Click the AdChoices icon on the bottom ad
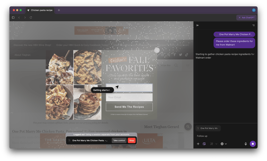Image resolution: width=267 pixels, height=161 pixels. click(159, 135)
